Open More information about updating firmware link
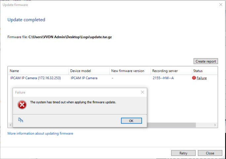This screenshot has width=226, height=159. pos(40,133)
